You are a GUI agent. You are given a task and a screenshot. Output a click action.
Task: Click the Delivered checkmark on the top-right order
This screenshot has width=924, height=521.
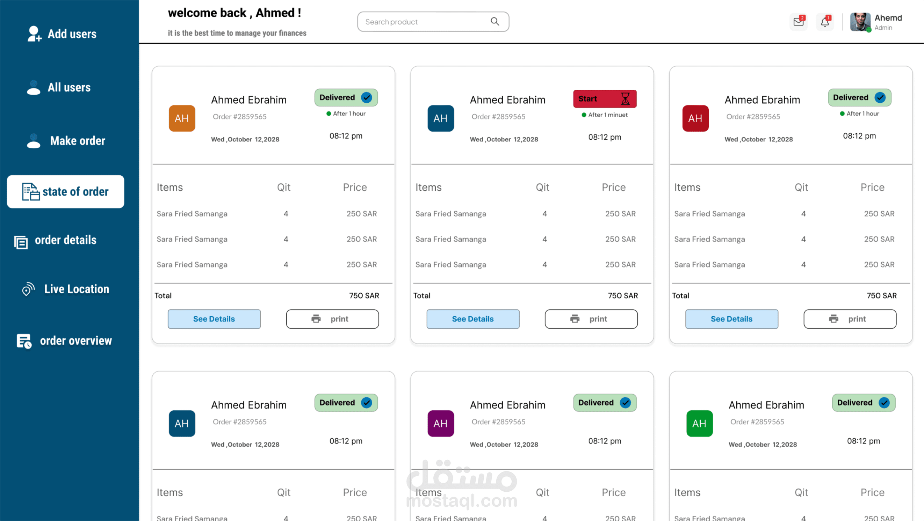[880, 97]
